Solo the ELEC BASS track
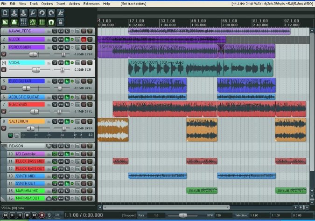 point(90,105)
